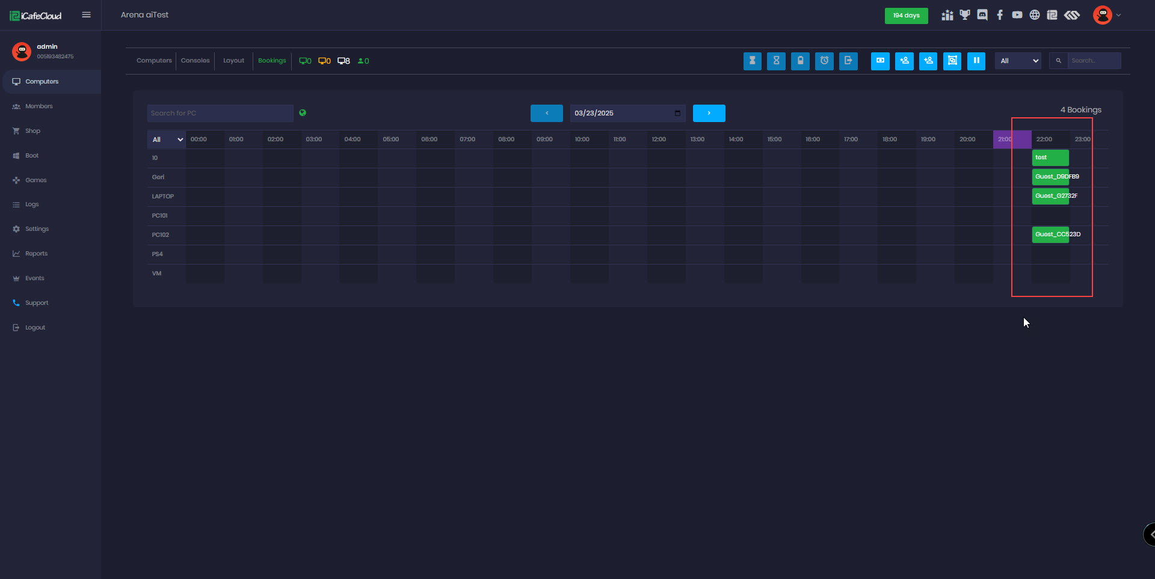Expand the admin avatar menu at top right
This screenshot has height=579, width=1155.
[x=1106, y=15]
